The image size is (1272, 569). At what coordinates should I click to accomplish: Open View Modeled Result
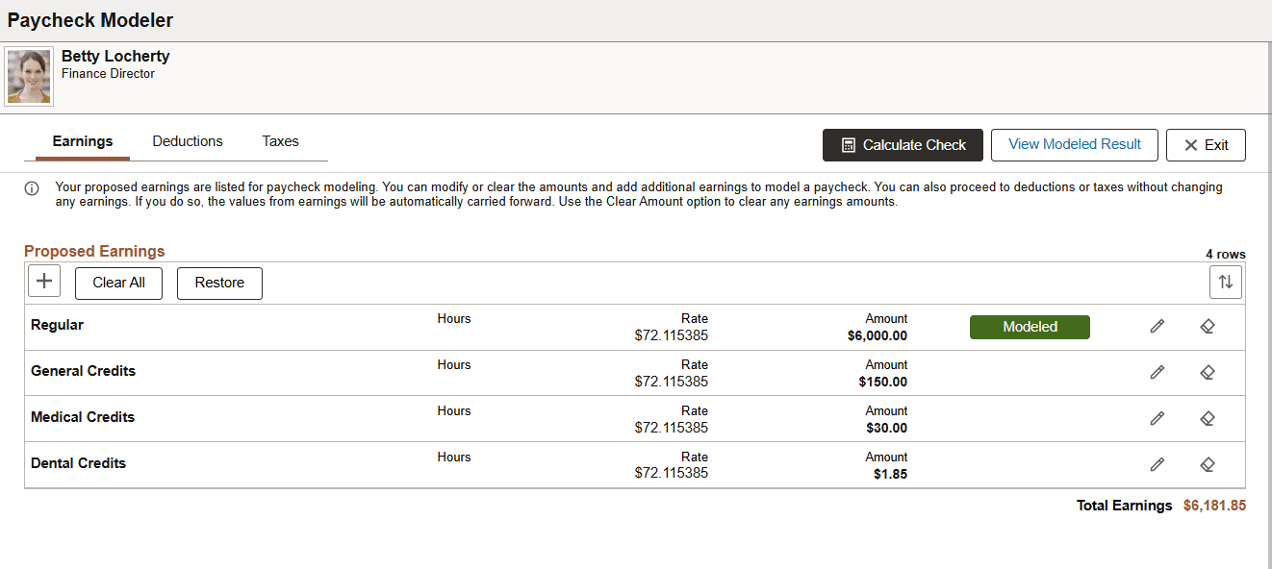point(1074,144)
